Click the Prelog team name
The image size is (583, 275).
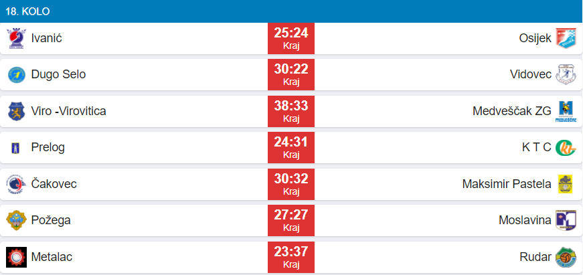48,147
